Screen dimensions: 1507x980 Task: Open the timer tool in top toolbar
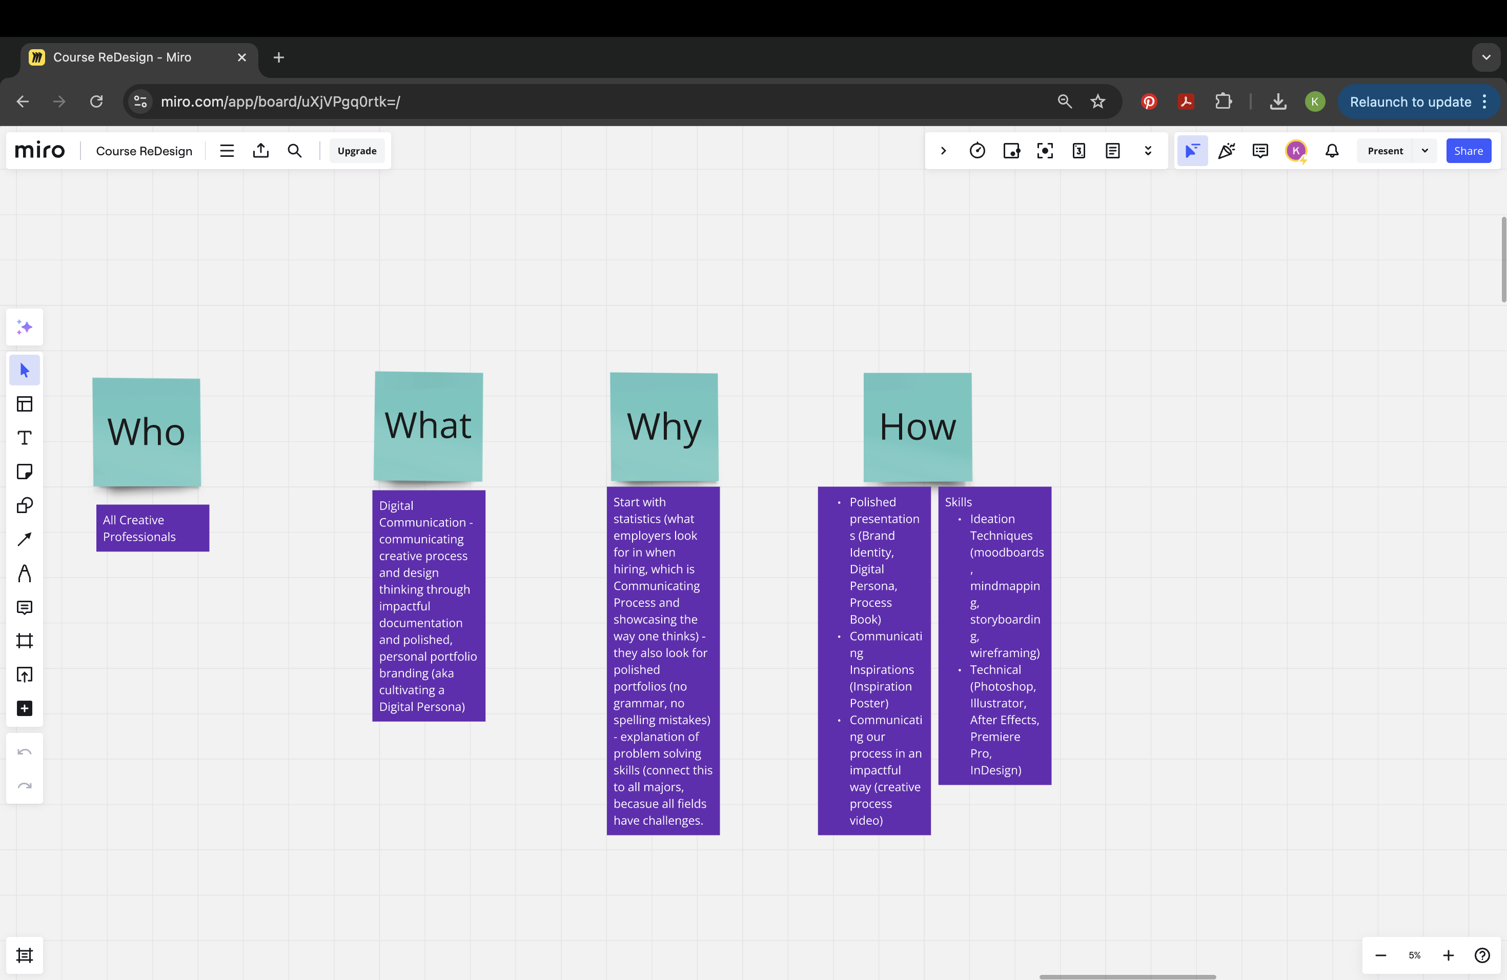977,151
